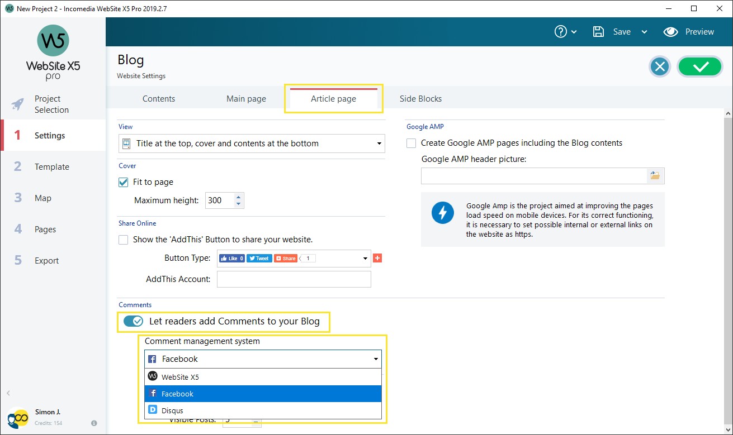Increase Maximum height using the up stepper arrow
The image size is (733, 435).
[x=239, y=197]
